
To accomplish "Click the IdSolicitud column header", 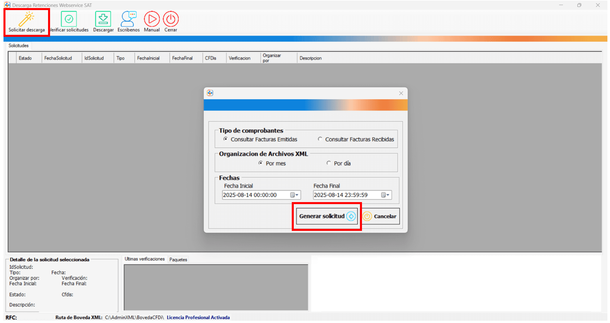I will click(x=98, y=58).
